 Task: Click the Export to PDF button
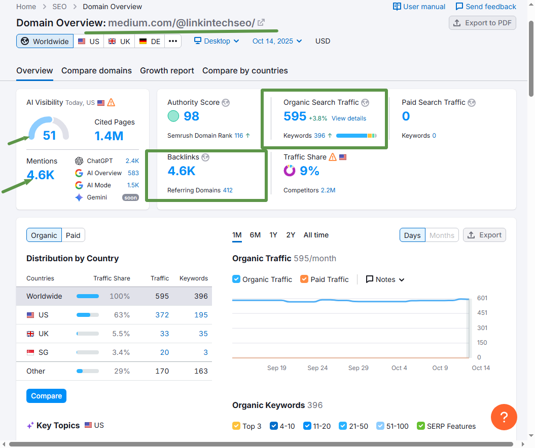[482, 23]
